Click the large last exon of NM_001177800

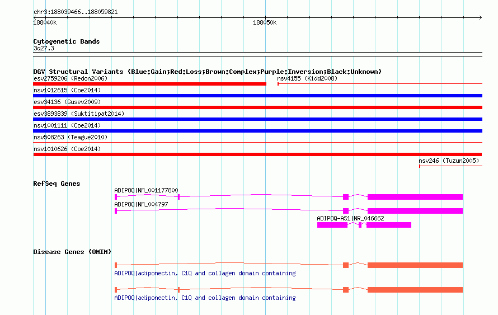pyautogui.click(x=415, y=197)
